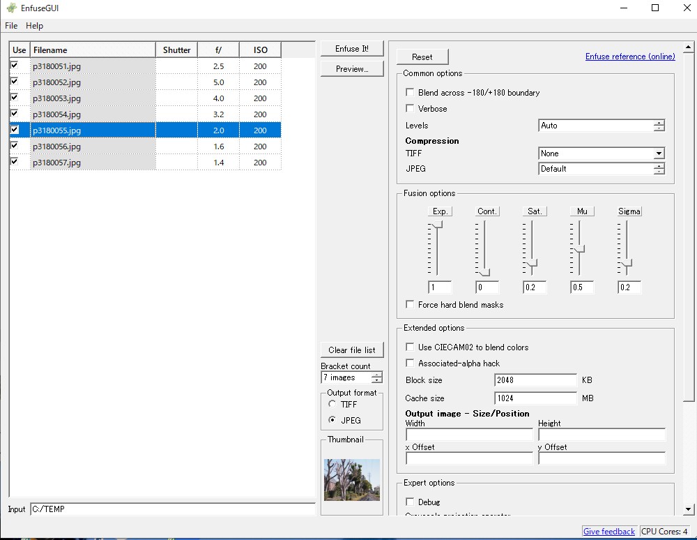Click the Sigma value field
697x540 pixels.
(x=629, y=287)
